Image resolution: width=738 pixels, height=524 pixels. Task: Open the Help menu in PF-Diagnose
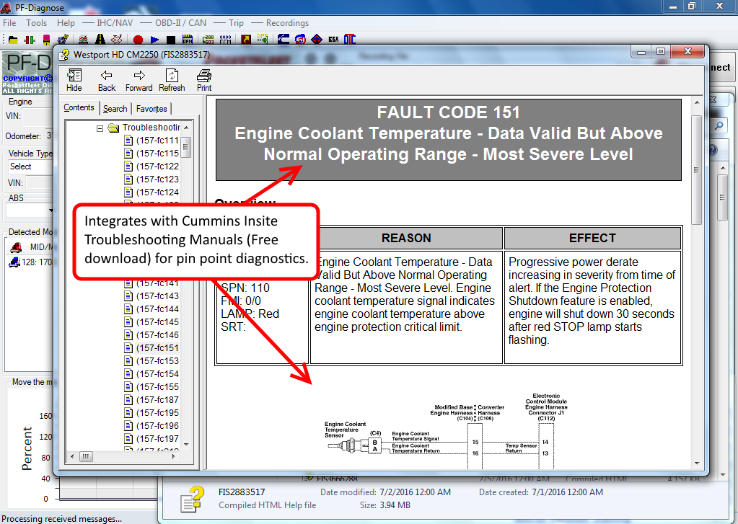tap(66, 22)
